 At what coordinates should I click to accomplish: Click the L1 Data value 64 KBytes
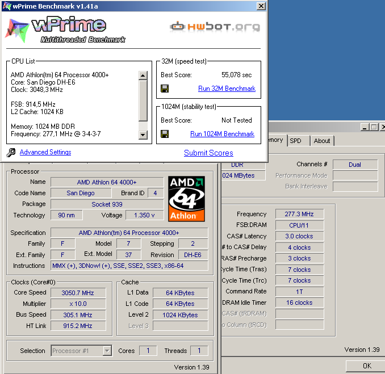tap(180, 293)
